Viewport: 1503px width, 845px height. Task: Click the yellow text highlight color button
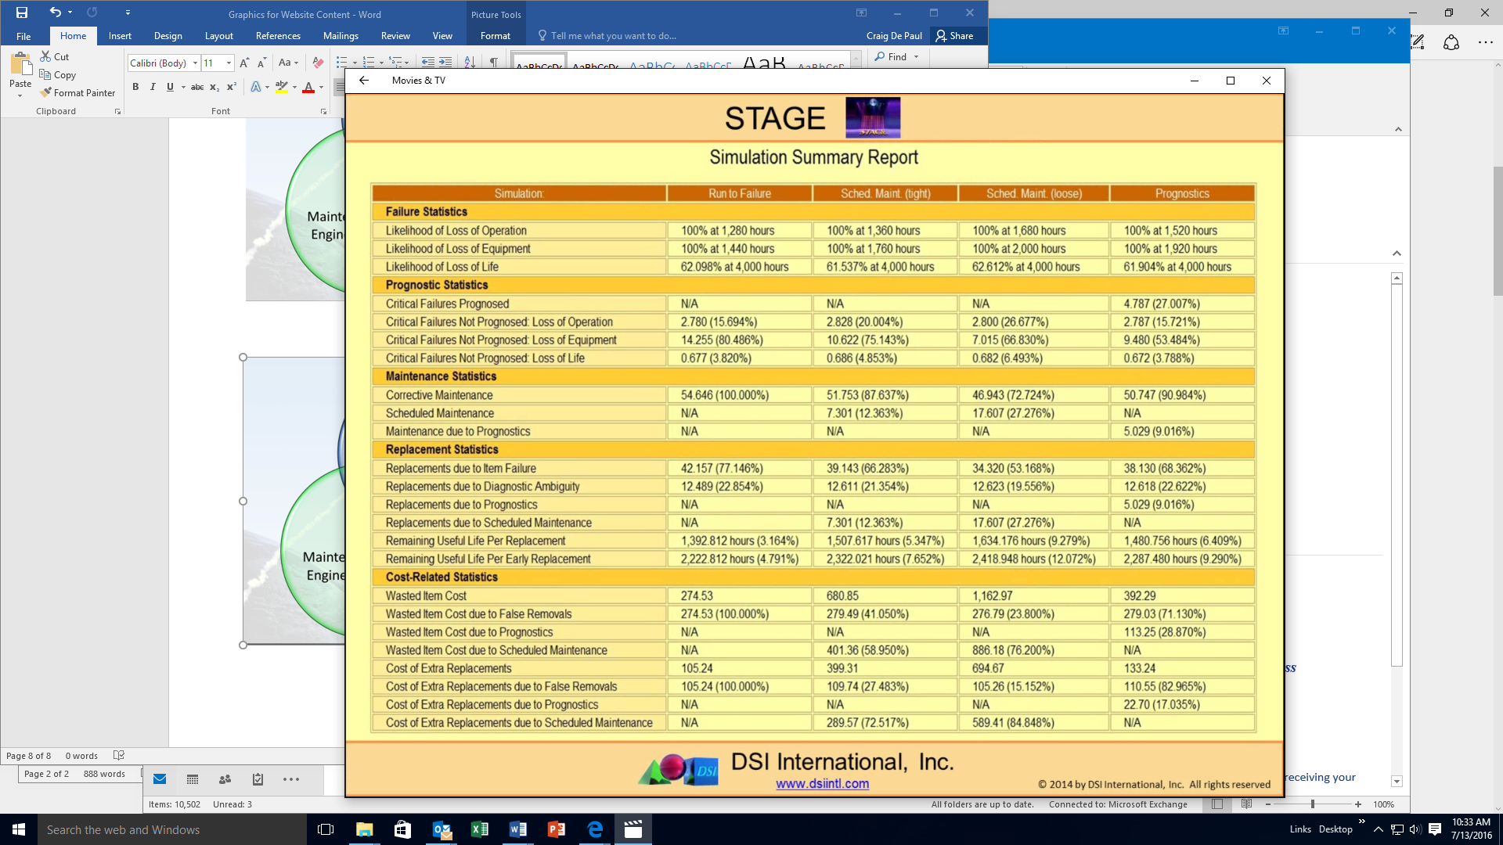point(281,87)
